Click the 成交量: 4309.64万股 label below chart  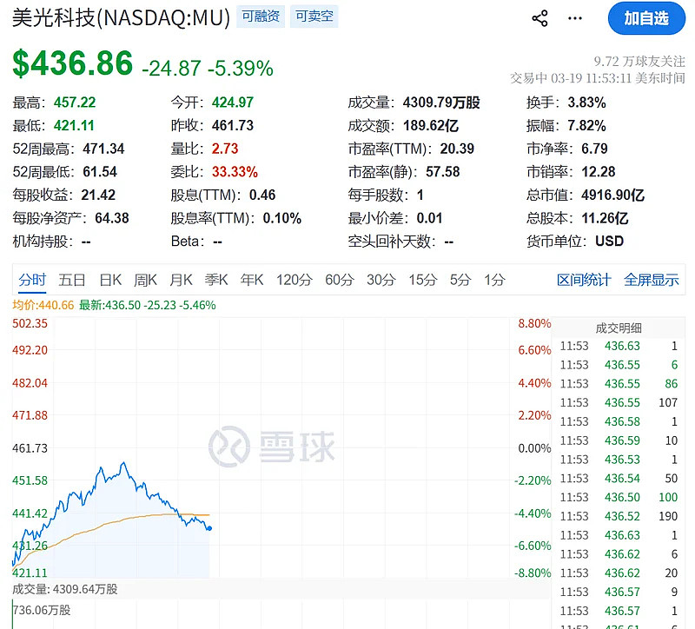[64, 589]
